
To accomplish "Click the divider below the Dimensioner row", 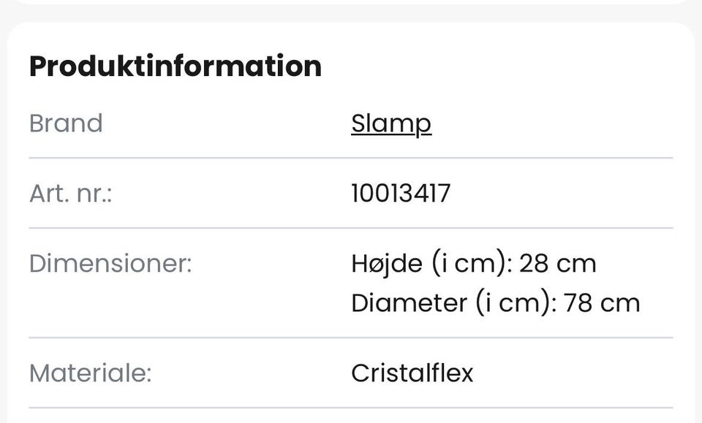I will tap(351, 338).
